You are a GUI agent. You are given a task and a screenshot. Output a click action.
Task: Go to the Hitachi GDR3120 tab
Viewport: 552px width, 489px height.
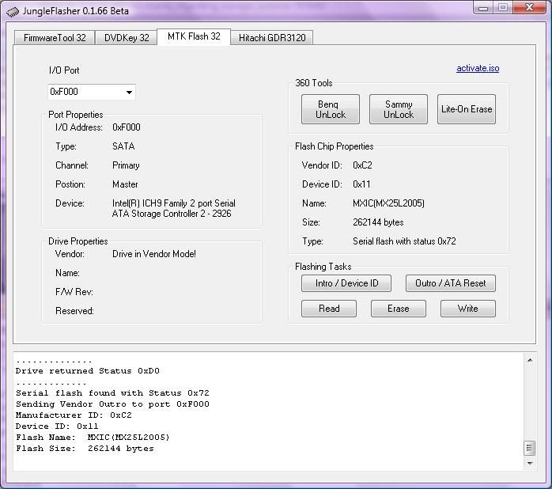click(x=270, y=38)
